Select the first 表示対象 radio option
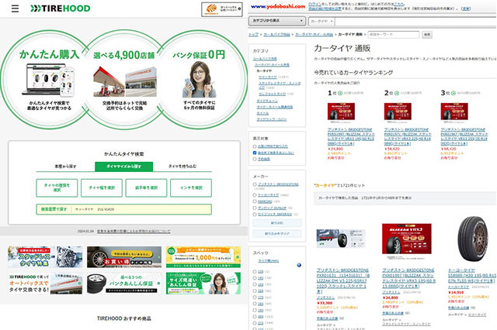497x330 pixels. click(x=255, y=146)
